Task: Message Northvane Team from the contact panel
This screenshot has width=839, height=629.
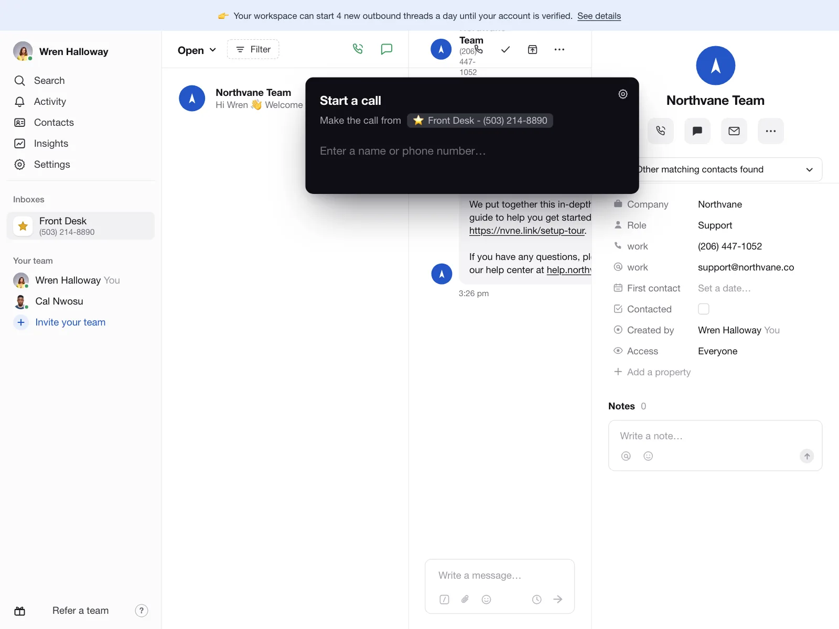Action: (x=697, y=131)
